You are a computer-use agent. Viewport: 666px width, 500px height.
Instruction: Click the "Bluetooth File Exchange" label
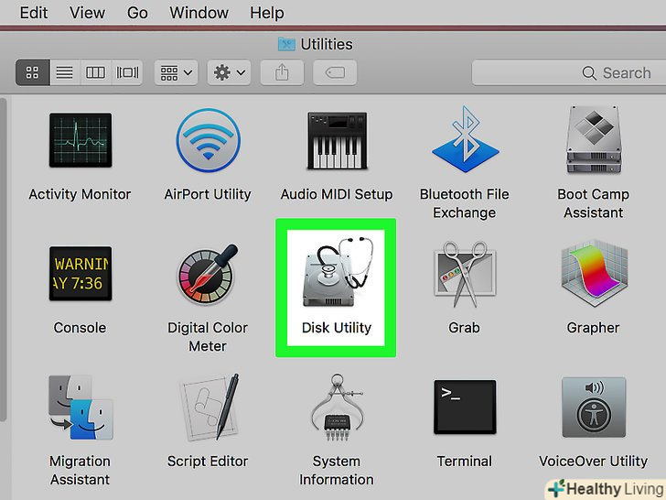(465, 203)
